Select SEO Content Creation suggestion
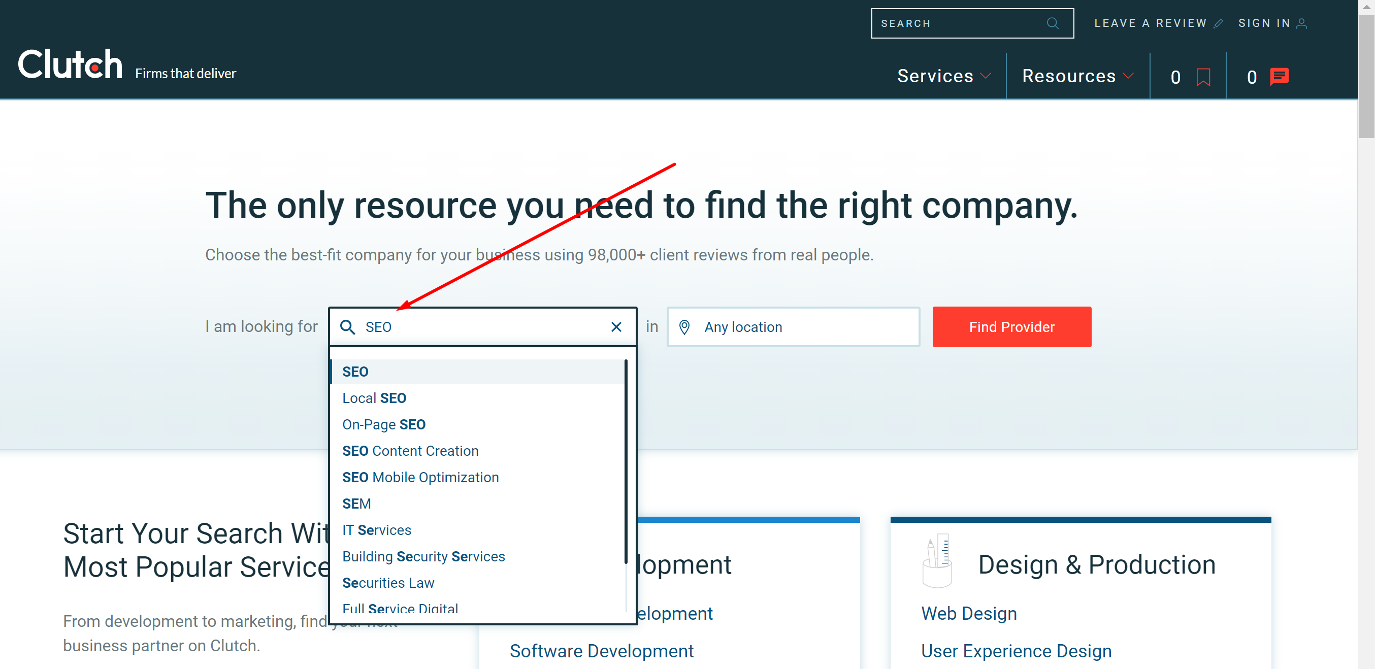 click(477, 451)
